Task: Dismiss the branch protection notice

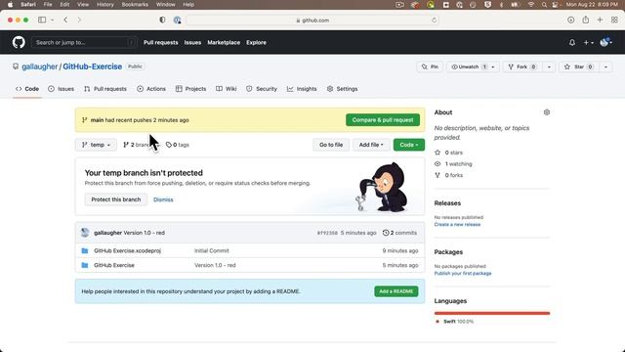Action: click(x=163, y=199)
